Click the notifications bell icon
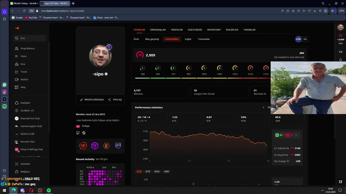346x194 pixels. coord(341,60)
